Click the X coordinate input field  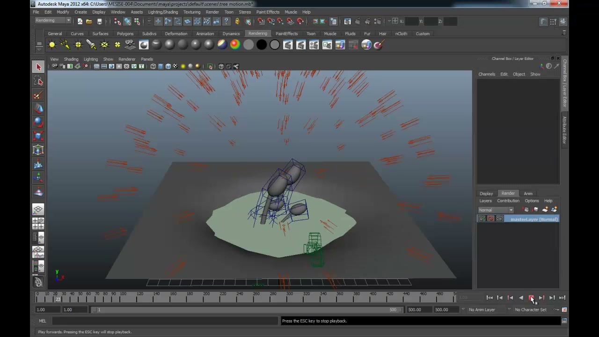coord(412,21)
